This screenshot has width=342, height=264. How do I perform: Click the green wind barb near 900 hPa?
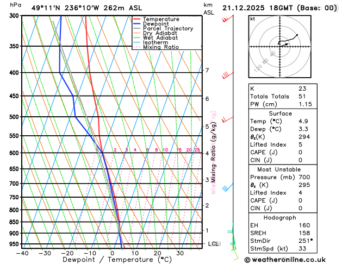tap(231, 231)
